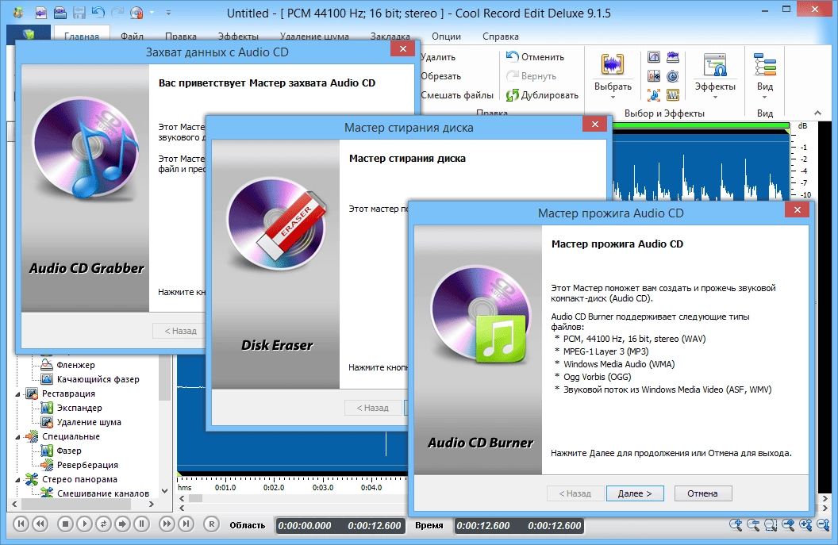Click the effects tree scroll down arrow

click(x=165, y=490)
